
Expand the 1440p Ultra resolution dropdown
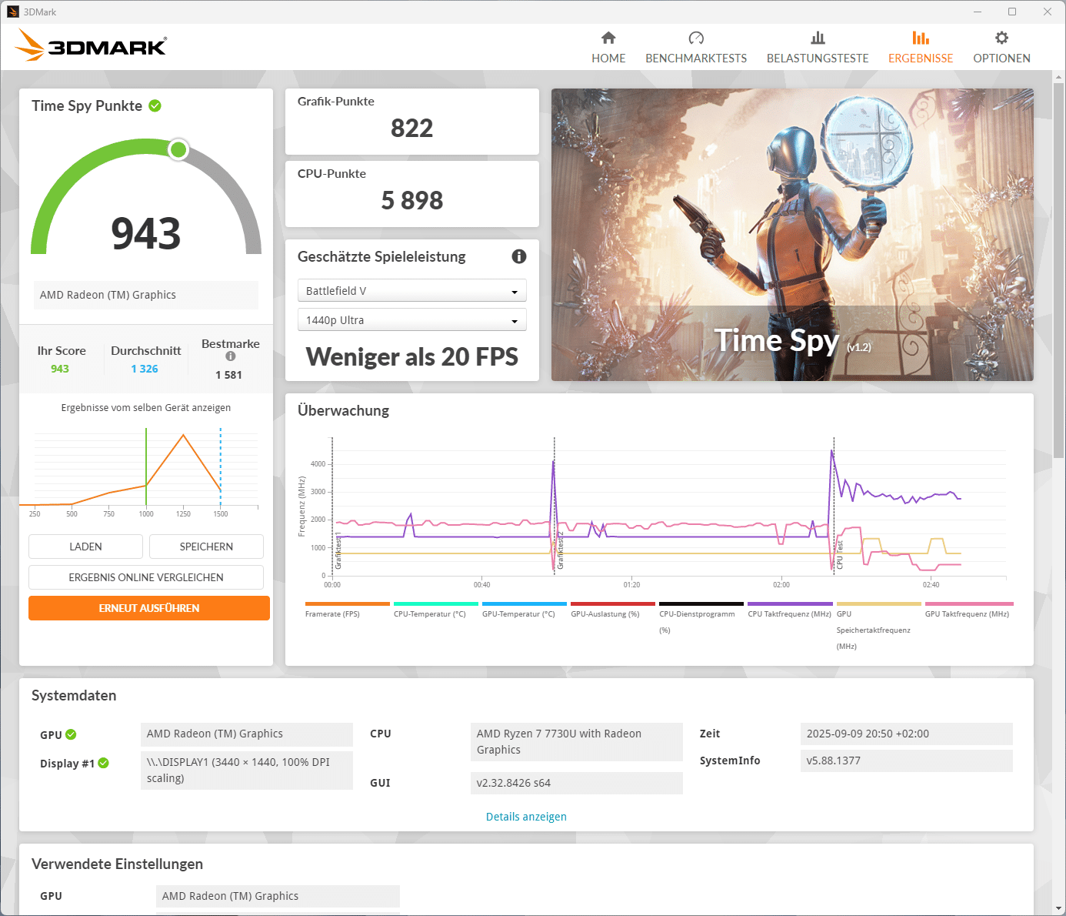(411, 320)
